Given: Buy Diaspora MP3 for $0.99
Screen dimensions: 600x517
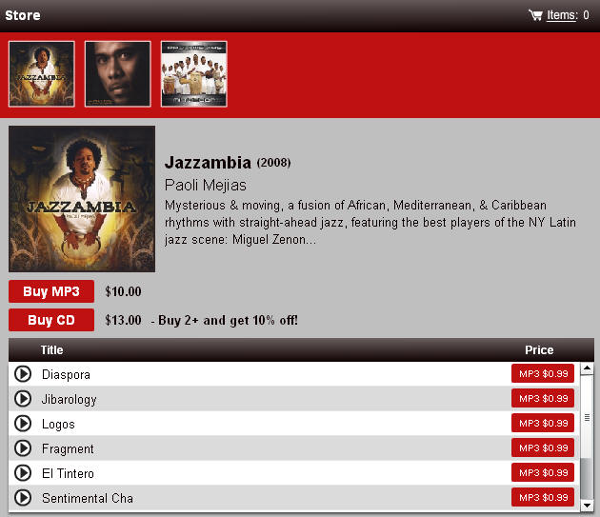Looking at the screenshot, I should [x=543, y=373].
